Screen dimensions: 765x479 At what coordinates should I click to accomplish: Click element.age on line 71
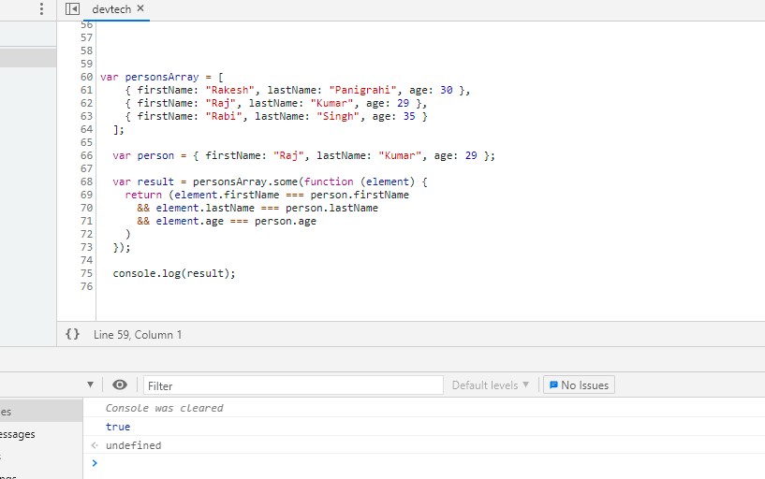(189, 221)
